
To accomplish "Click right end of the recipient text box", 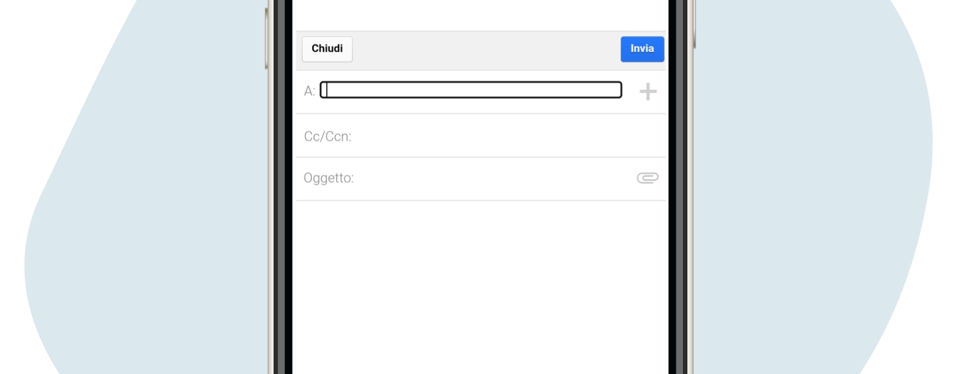I will (x=616, y=90).
